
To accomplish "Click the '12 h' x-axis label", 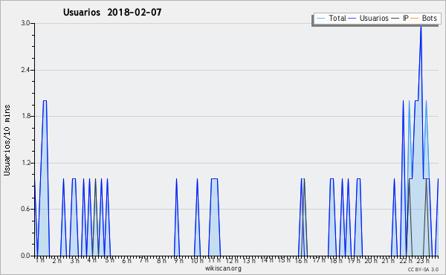I will click(232, 260).
